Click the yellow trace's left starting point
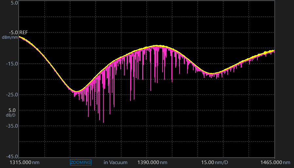This screenshot has height=168, width=294. point(20,37)
